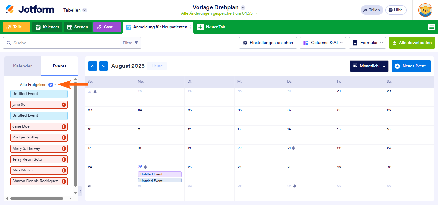Click the Neues Event button
438x205 pixels.
click(411, 66)
